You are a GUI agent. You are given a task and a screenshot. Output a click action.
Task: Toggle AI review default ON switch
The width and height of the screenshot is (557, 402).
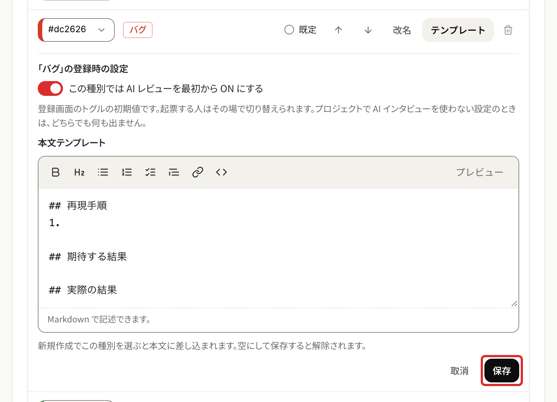(50, 88)
